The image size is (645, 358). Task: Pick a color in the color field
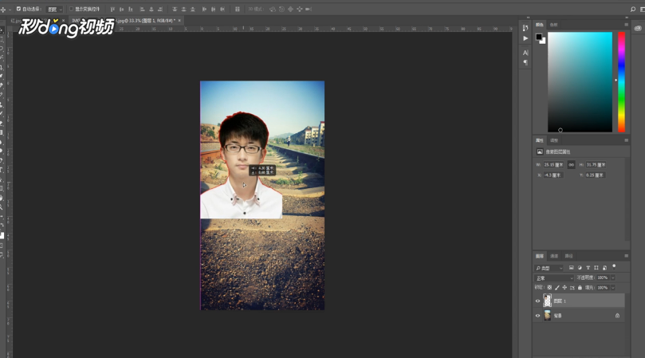pyautogui.click(x=580, y=82)
